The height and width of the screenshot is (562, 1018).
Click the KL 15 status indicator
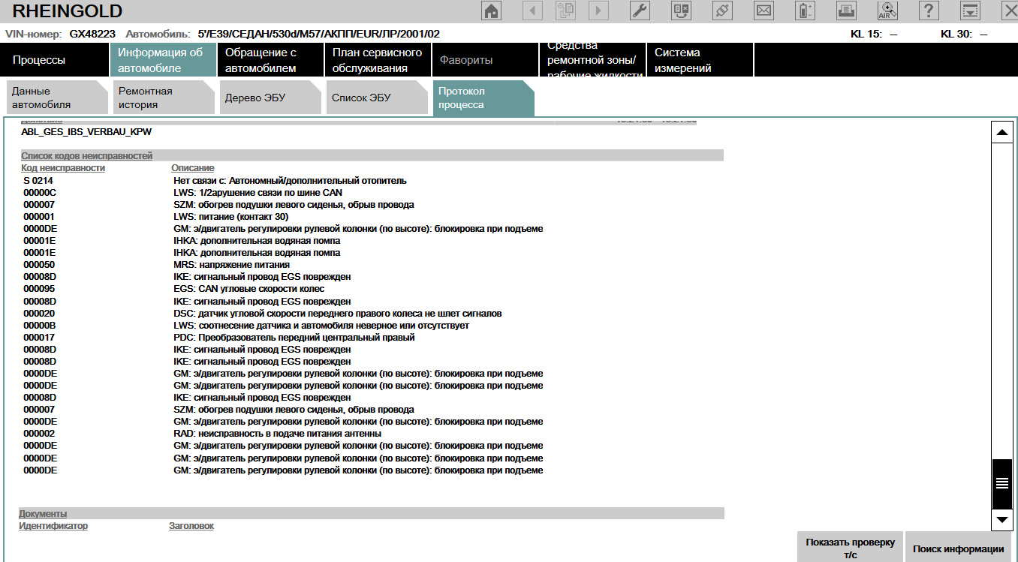pyautogui.click(x=874, y=34)
